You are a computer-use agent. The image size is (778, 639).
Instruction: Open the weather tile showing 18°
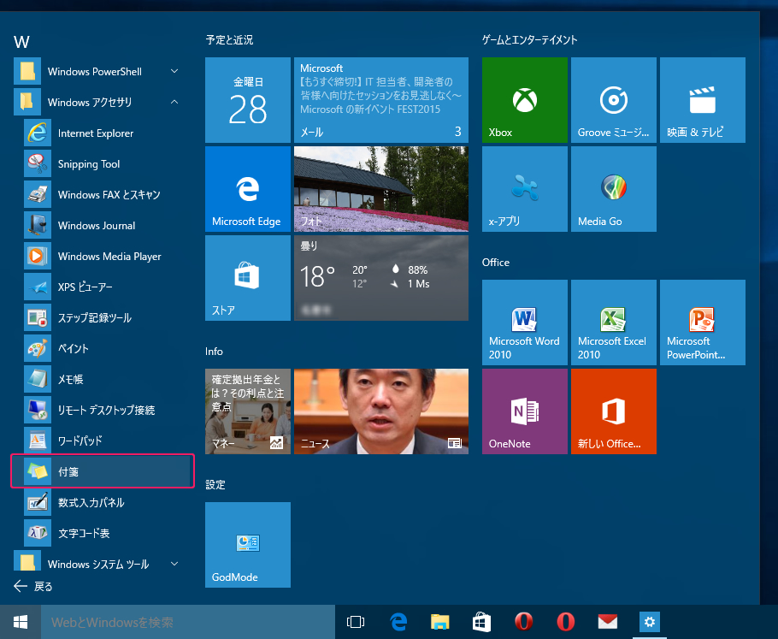[381, 277]
